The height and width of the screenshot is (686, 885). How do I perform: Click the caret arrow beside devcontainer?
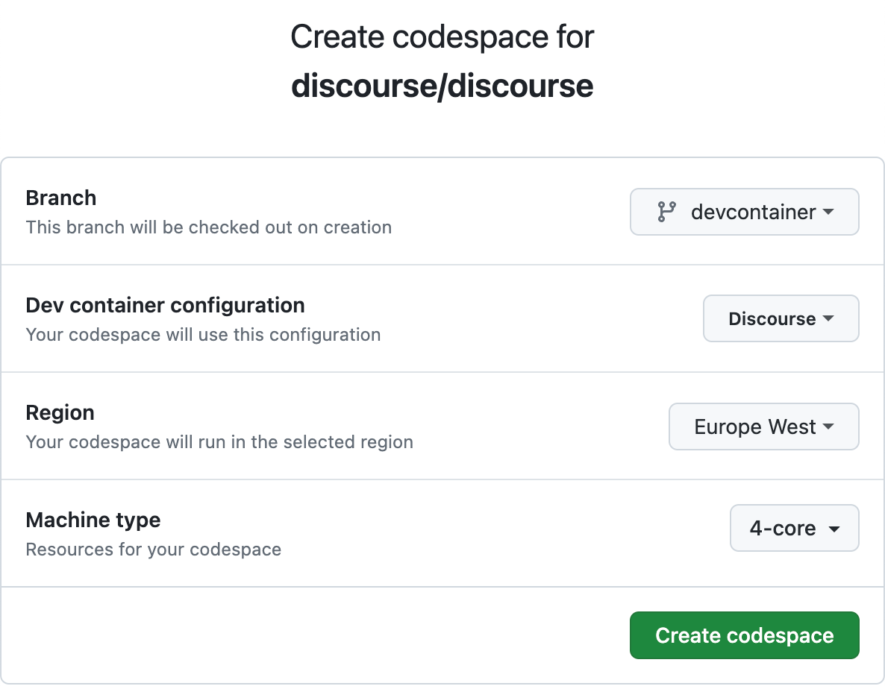tap(828, 212)
